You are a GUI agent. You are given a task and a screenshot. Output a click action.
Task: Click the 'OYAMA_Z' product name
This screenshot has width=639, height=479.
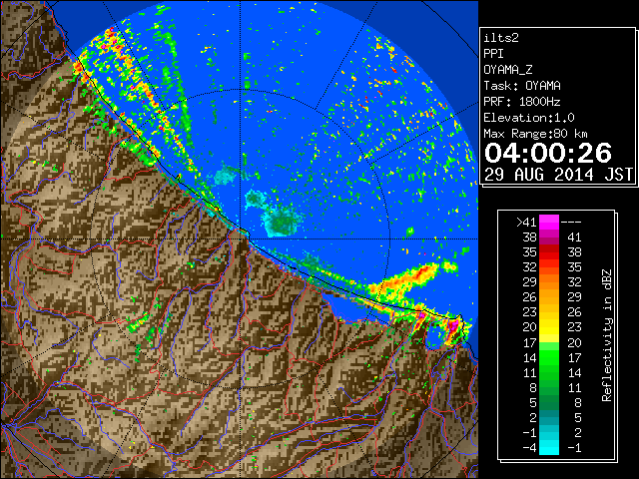(508, 70)
